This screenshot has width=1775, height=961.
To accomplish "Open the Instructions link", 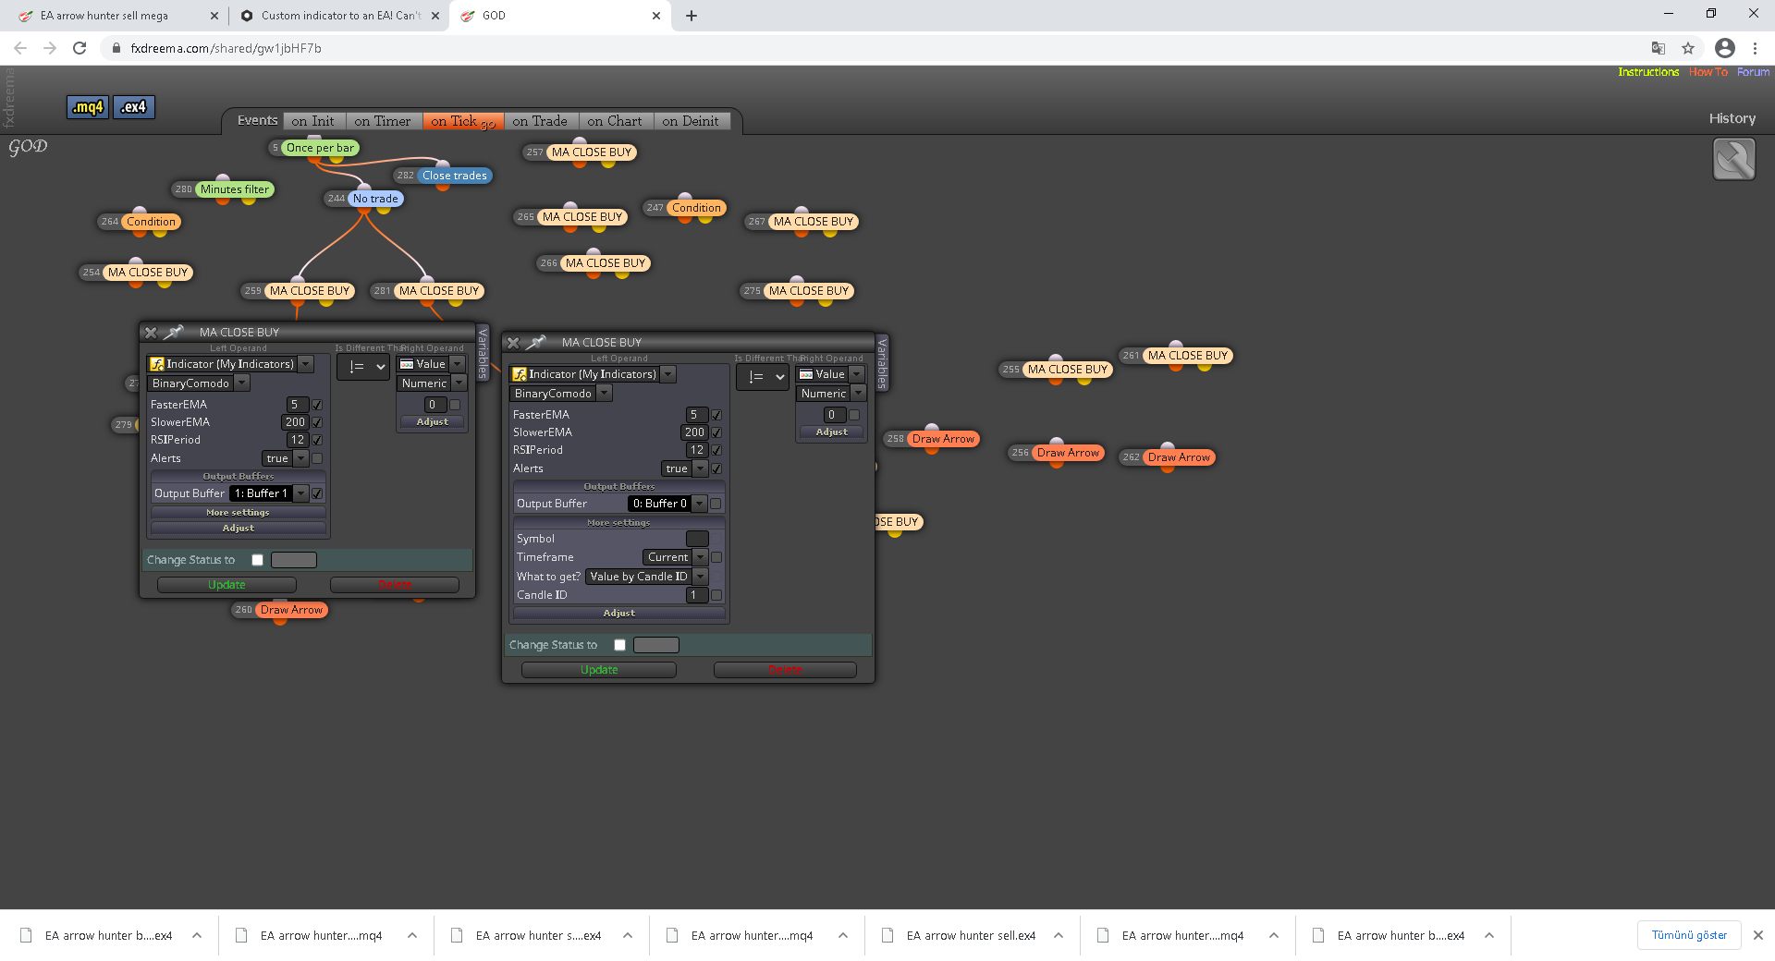I will coord(1648,72).
